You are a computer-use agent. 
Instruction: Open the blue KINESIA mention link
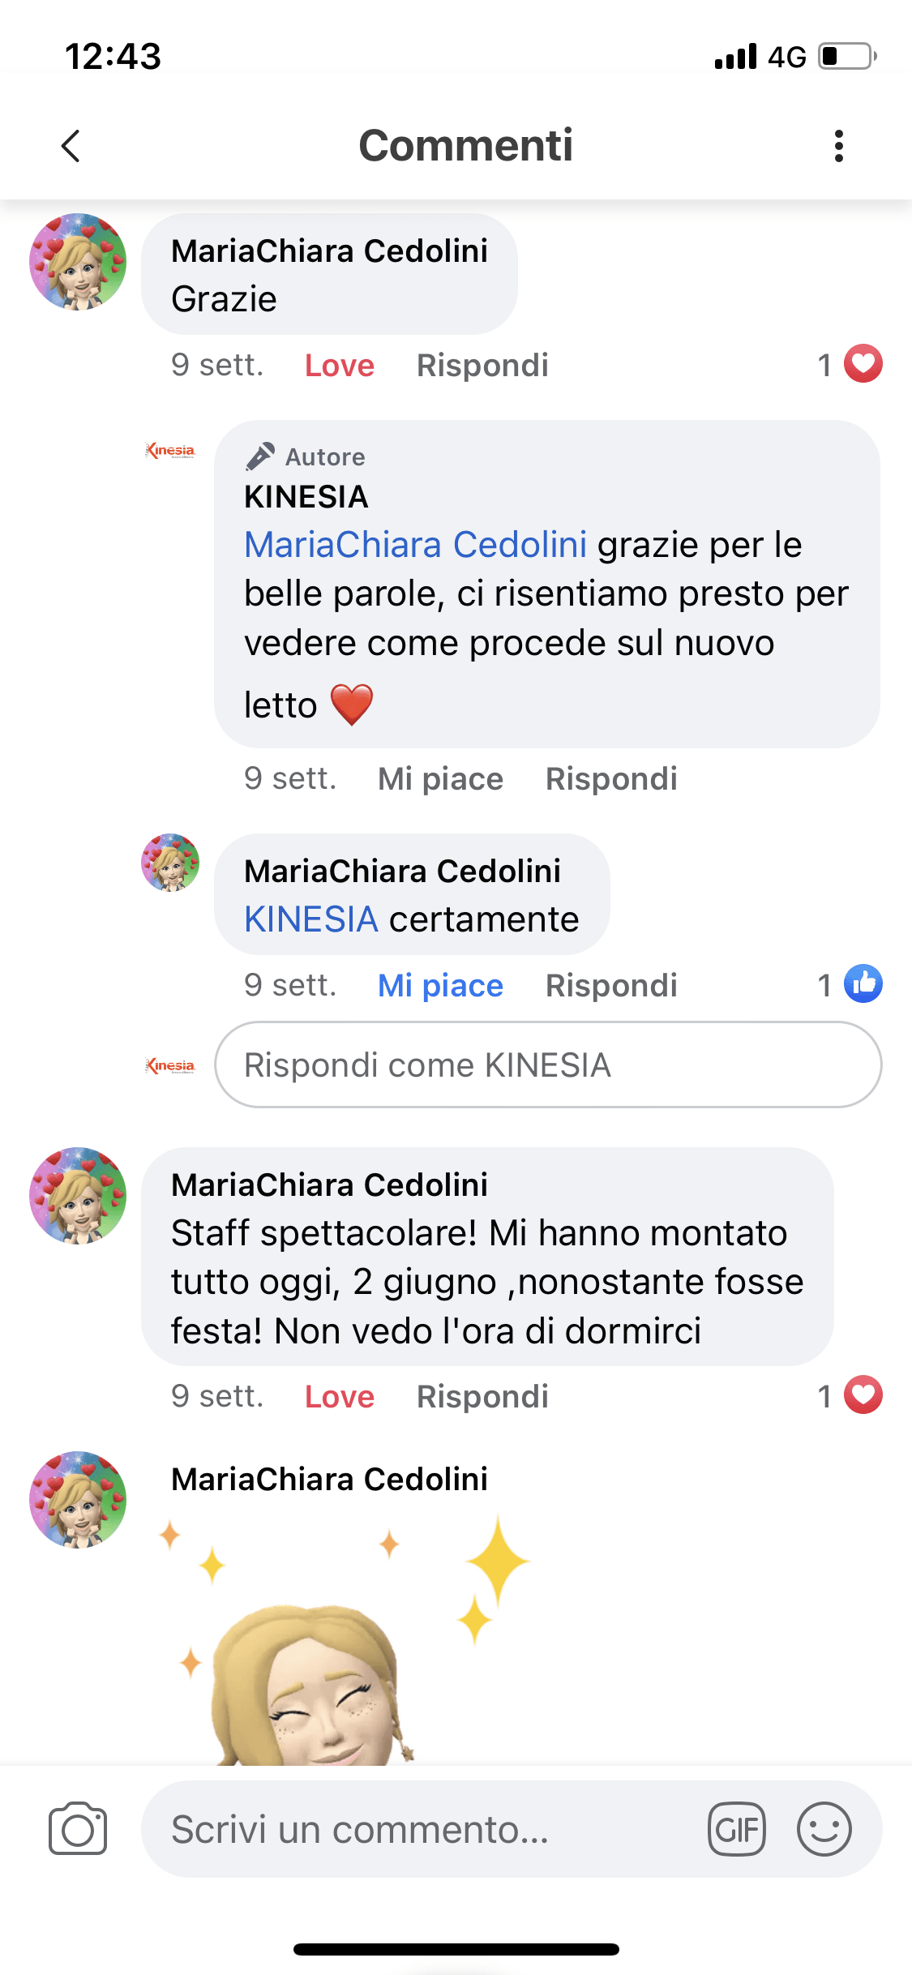point(311,919)
